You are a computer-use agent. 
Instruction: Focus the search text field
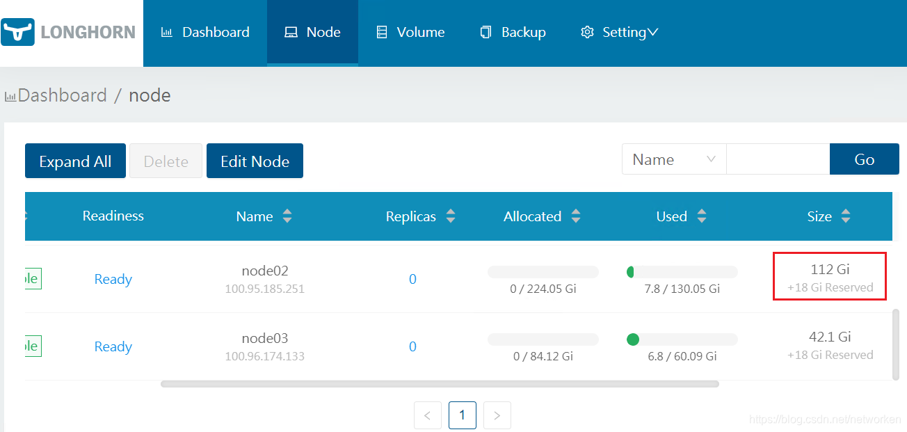click(778, 160)
